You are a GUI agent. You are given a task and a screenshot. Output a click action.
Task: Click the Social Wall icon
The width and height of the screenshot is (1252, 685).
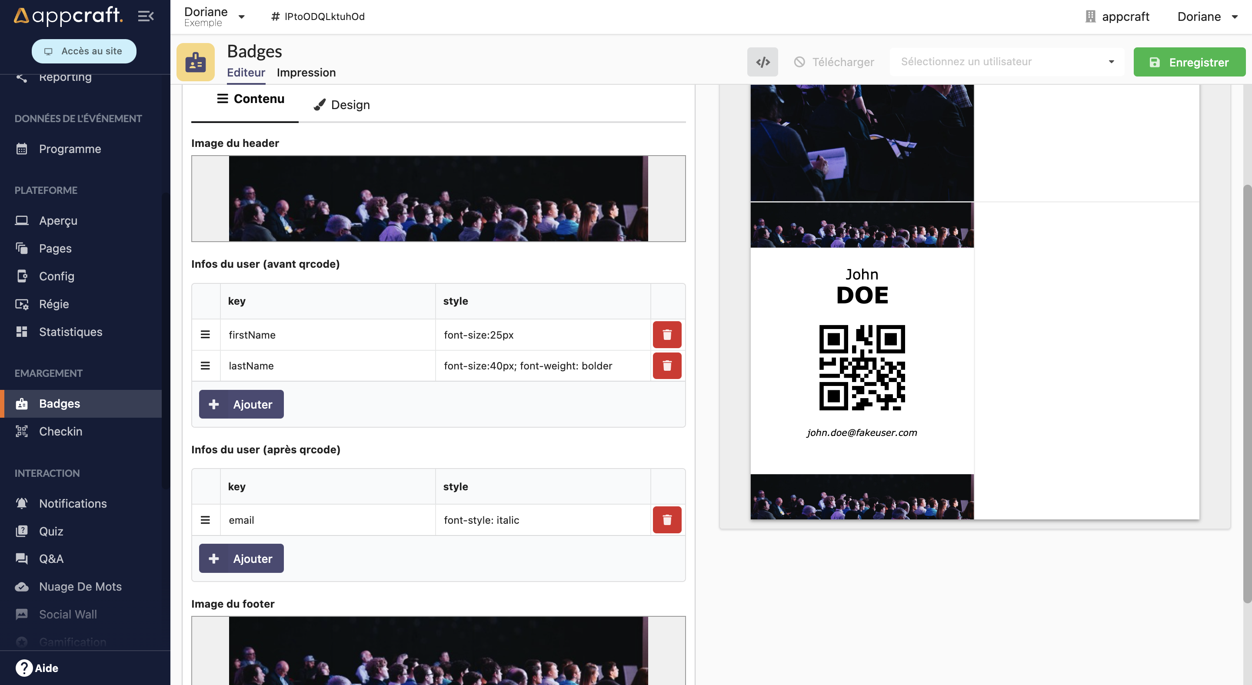22,615
